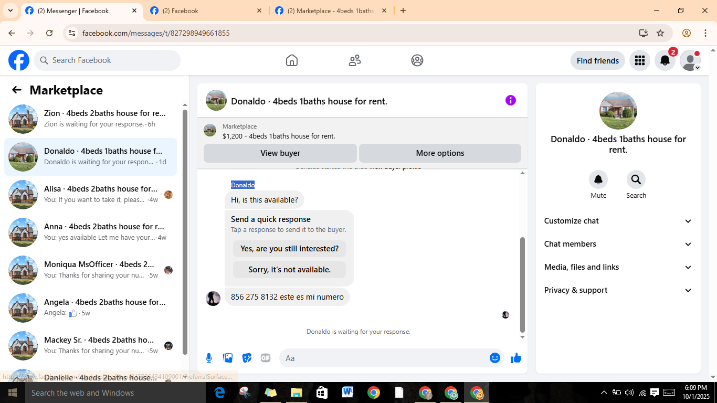Show hidden system tray icons
The width and height of the screenshot is (717, 403).
(604, 393)
